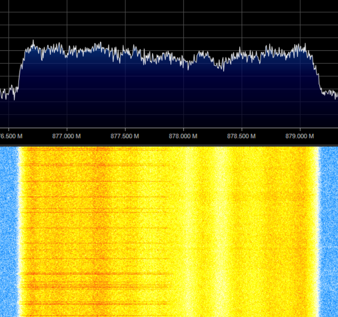Click the low noise floor trace right of 879.000 M
This screenshot has width=338, height=317.
pyautogui.click(x=330, y=93)
